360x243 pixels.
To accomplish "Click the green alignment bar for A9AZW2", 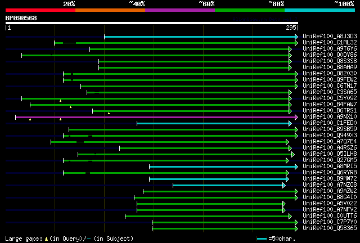I will click(219, 192).
